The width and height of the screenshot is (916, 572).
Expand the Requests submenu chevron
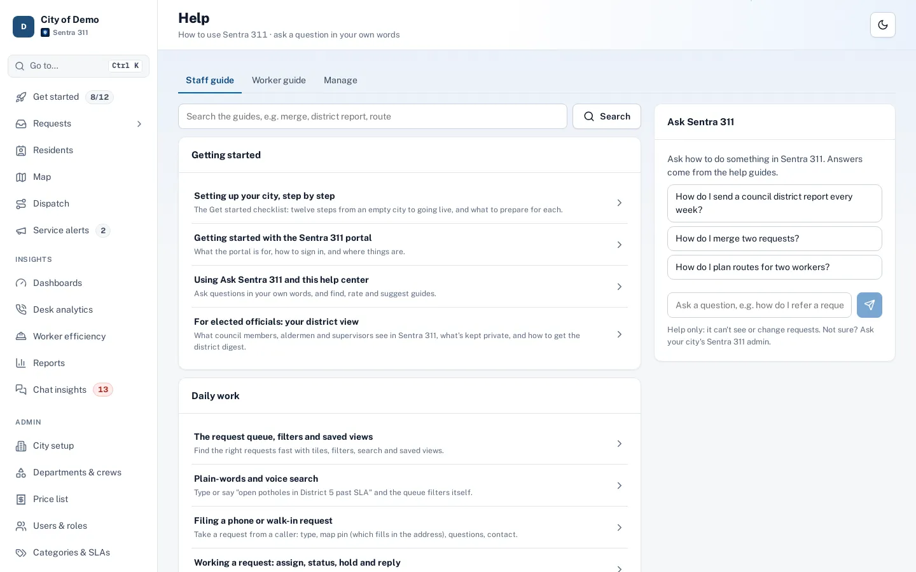pyautogui.click(x=139, y=124)
